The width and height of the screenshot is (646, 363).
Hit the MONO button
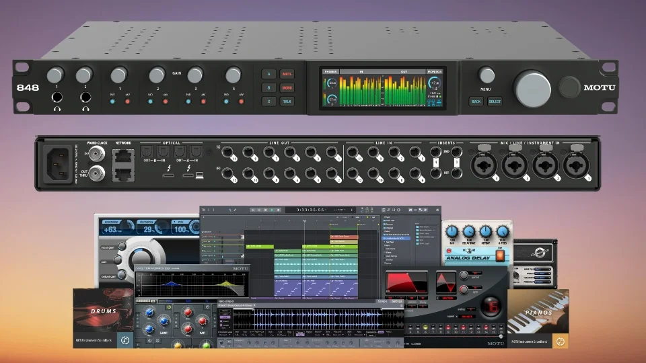coord(287,87)
